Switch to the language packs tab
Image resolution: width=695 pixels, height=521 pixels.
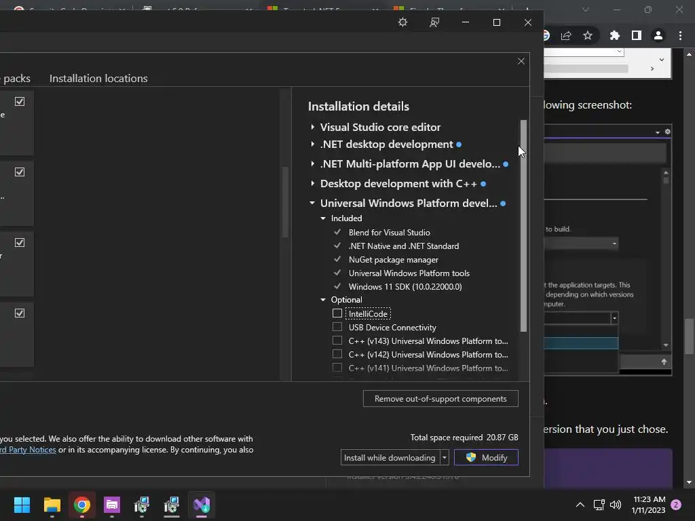15,79
